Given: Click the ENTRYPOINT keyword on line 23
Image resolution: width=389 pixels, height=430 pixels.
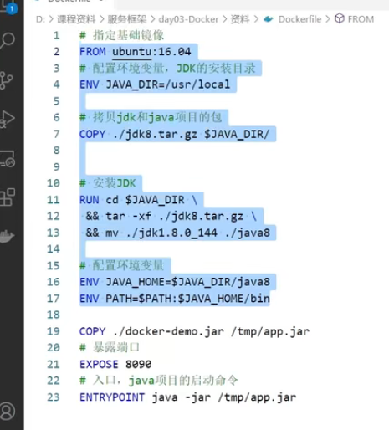Looking at the screenshot, I should click(112, 397).
